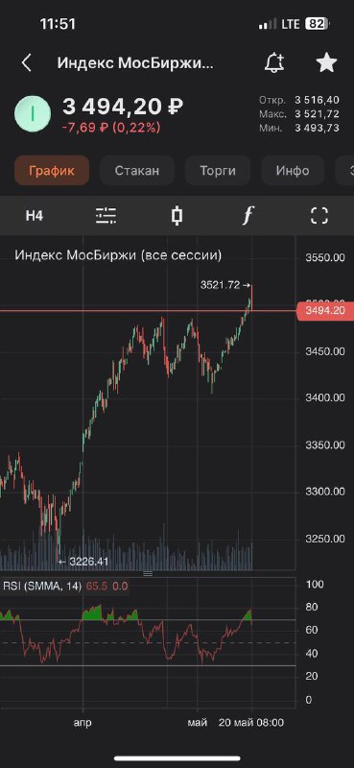Image resolution: width=354 pixels, height=768 pixels.
Task: Tap the Индекс МосБиржи header title
Action: coord(135,63)
